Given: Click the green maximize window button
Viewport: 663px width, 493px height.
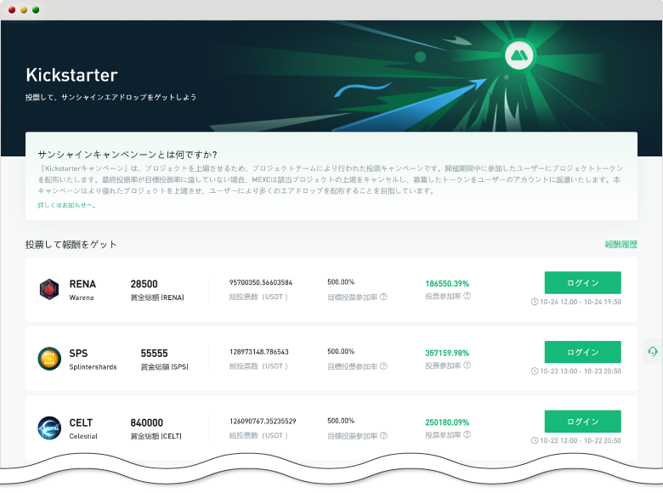Looking at the screenshot, I should (x=36, y=9).
